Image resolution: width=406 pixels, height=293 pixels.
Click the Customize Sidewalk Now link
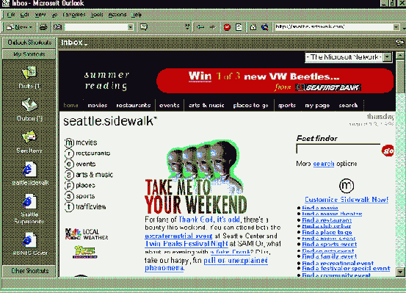347,200
